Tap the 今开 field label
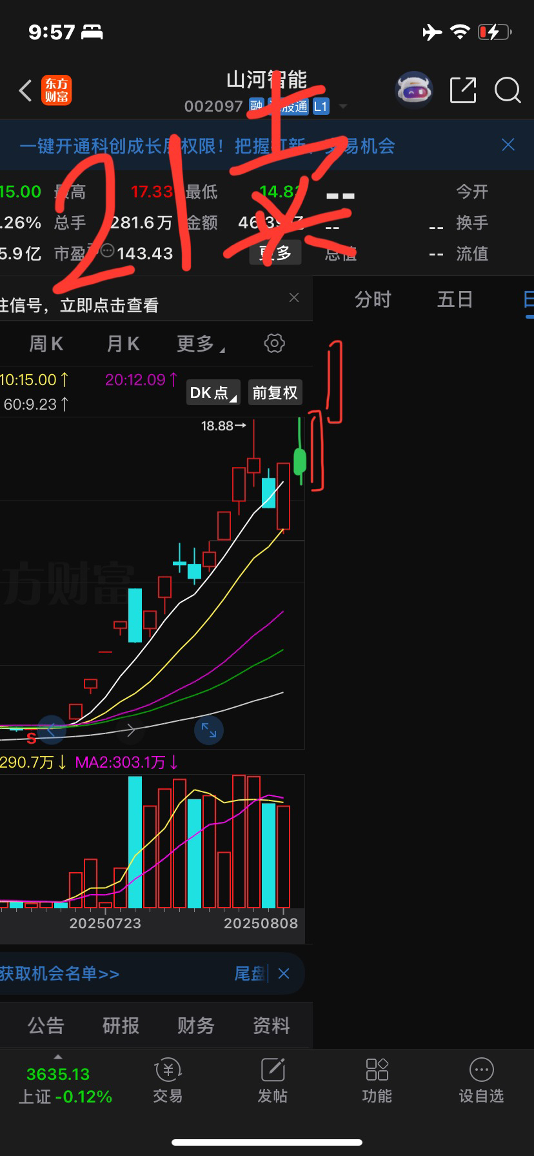This screenshot has height=1156, width=534. pyautogui.click(x=472, y=192)
